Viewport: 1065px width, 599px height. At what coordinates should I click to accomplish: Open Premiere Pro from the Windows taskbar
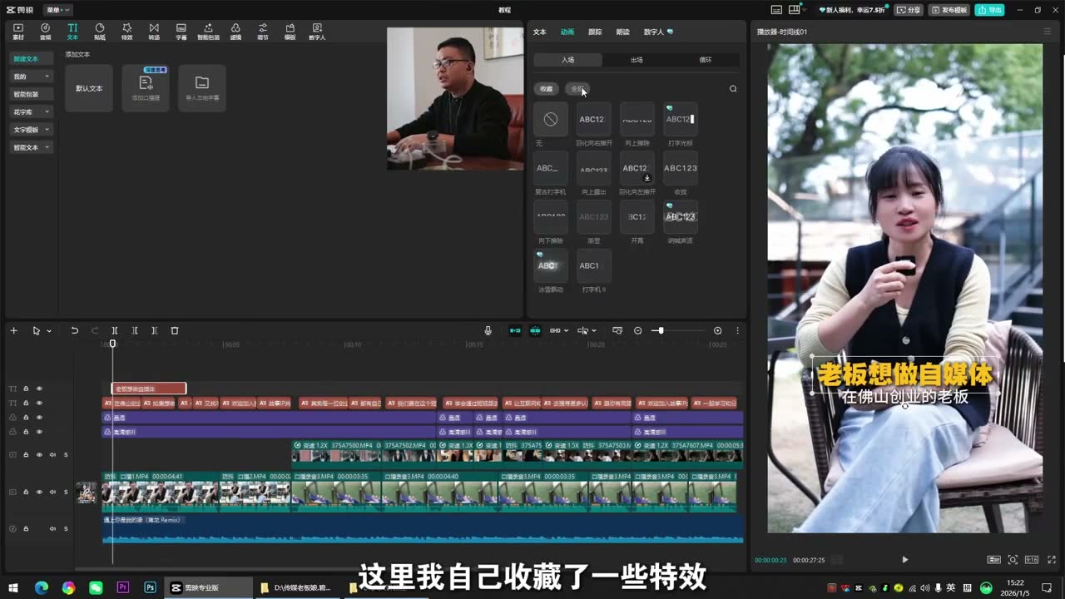tap(123, 587)
